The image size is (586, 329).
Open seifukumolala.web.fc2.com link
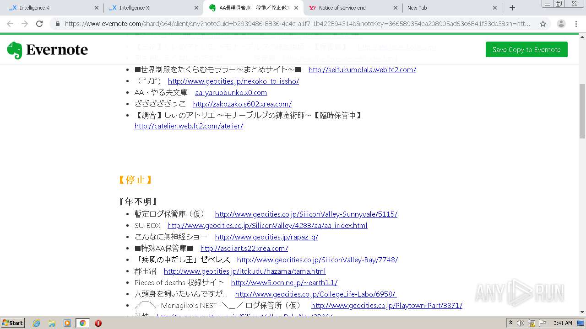click(362, 70)
